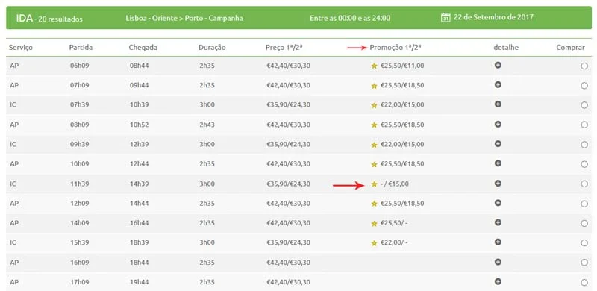The image size is (597, 291).
Task: Click arrival time 19h44
Action: click(x=139, y=282)
